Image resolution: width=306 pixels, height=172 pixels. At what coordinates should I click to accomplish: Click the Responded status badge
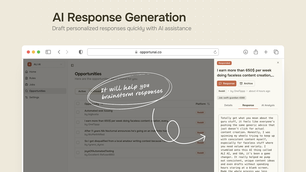point(224,63)
